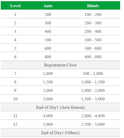Viewport: 124px width, 138px height.
Task: Click the Registration Close row
Action: [61, 65]
